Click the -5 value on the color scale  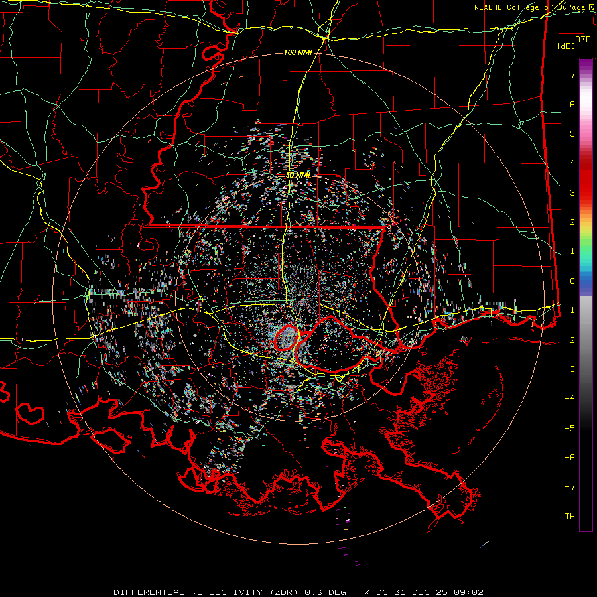click(x=570, y=429)
